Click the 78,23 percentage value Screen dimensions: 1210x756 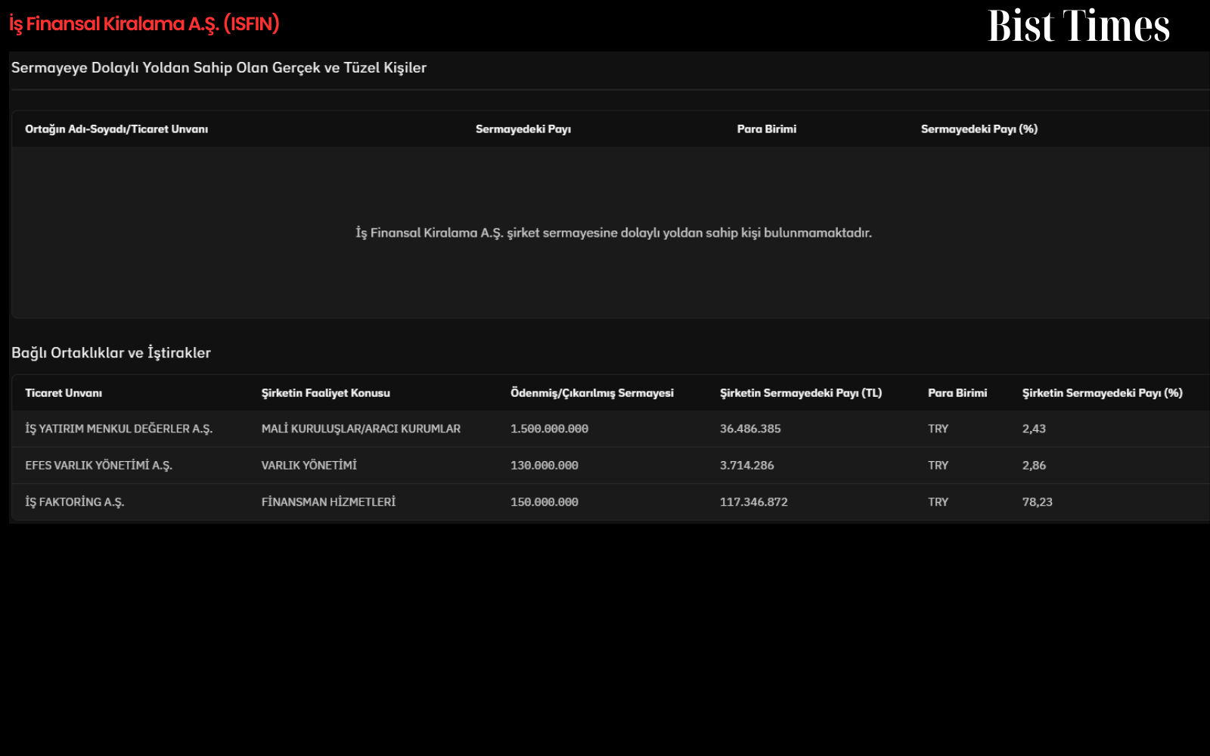click(x=1038, y=502)
